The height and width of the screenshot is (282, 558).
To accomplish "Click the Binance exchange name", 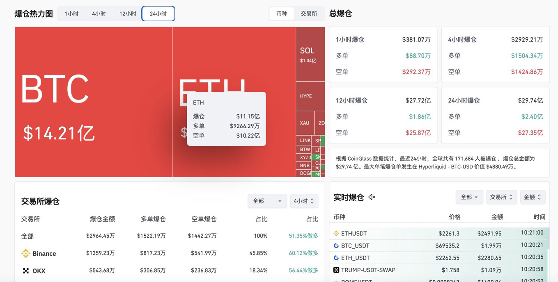I will click(x=44, y=254).
